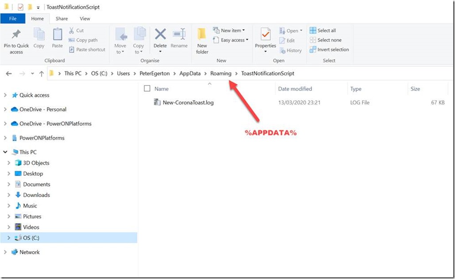This screenshot has height=279, width=455.
Task: Tick the select-all checkbox beside Name header
Action: [x=147, y=89]
